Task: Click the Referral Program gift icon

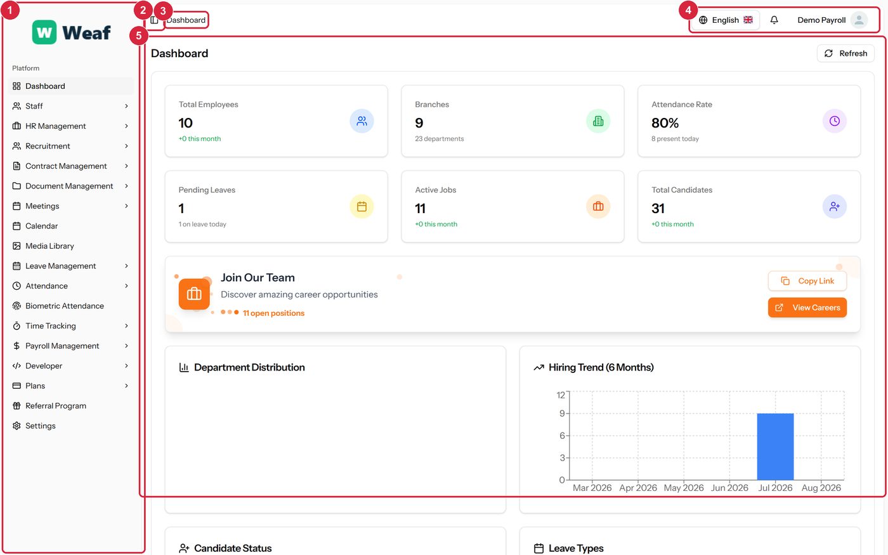Action: click(x=16, y=406)
